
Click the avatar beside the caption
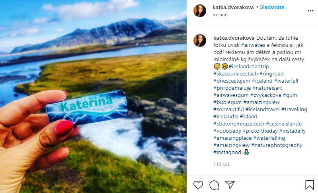pos(200,41)
